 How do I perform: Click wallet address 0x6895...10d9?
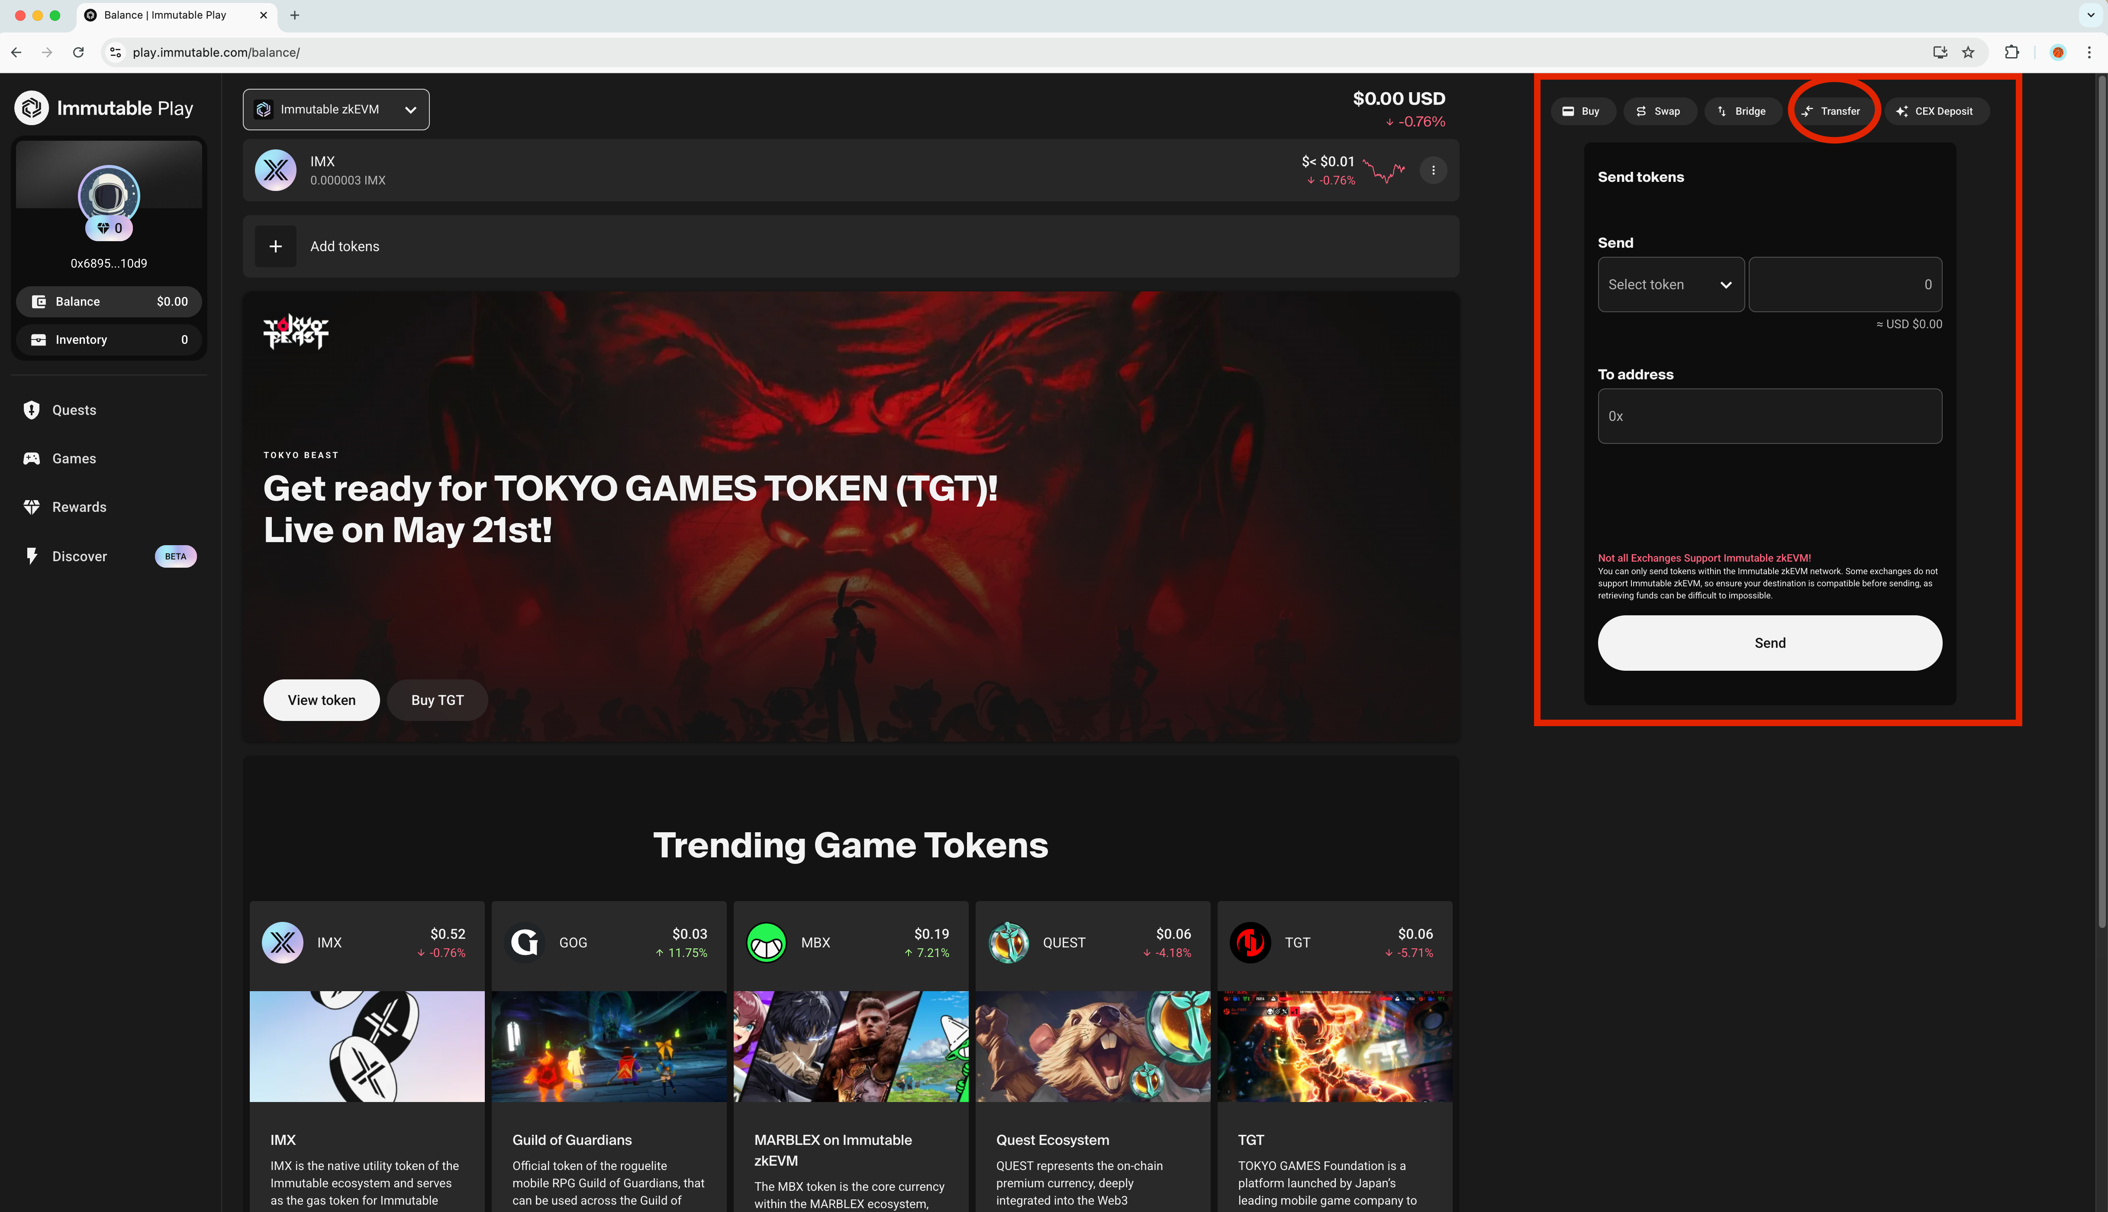pos(109,263)
